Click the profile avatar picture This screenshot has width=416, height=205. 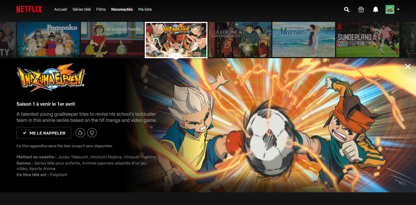point(390,9)
